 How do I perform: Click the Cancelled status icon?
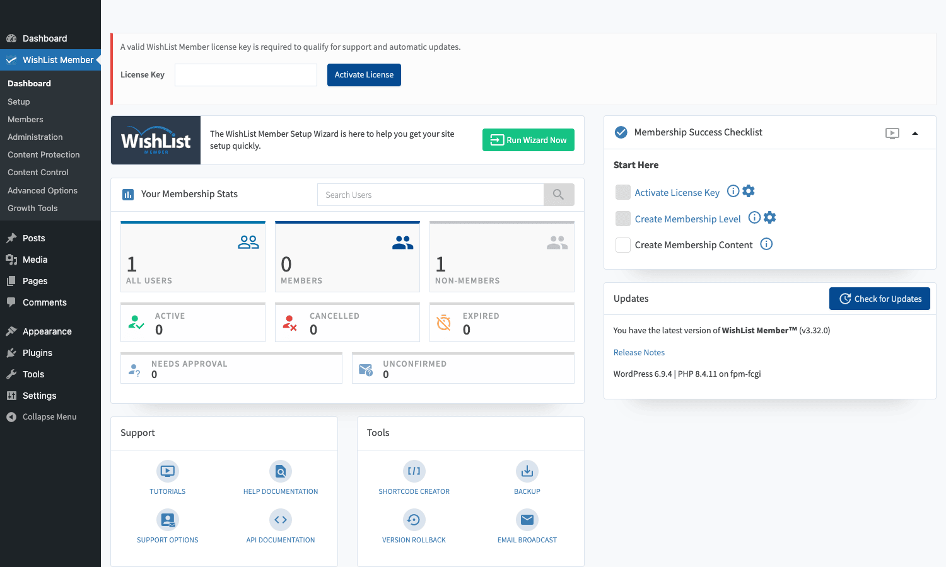290,323
